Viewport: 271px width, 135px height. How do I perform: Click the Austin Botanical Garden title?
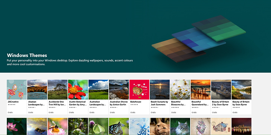[x=78, y=103]
